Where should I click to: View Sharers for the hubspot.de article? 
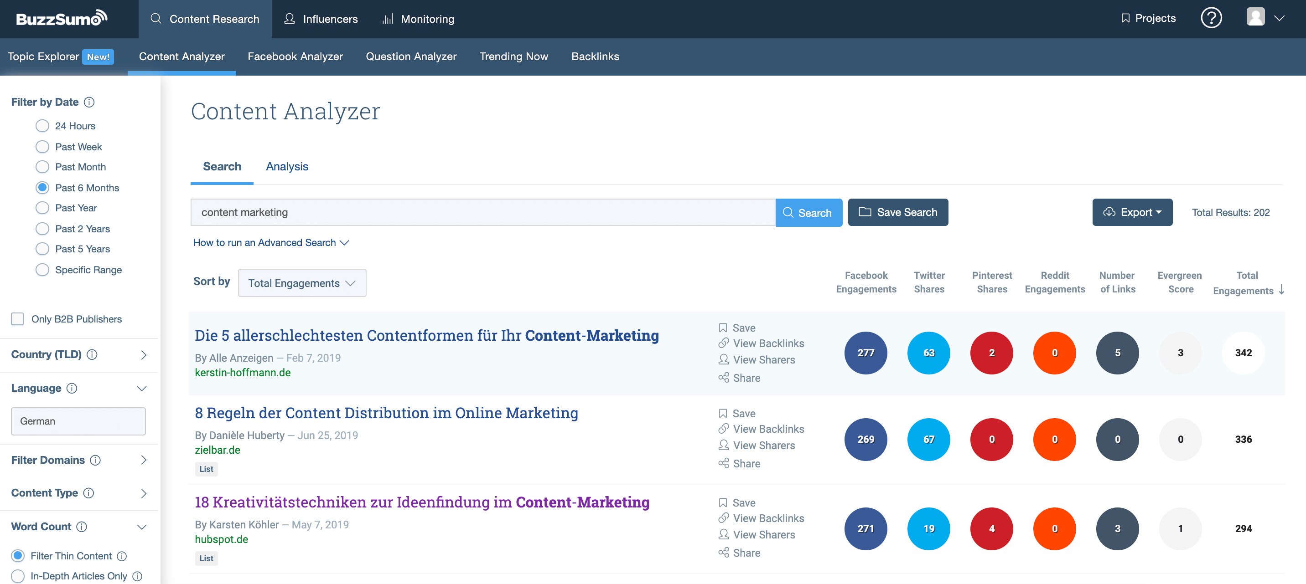[757, 535]
